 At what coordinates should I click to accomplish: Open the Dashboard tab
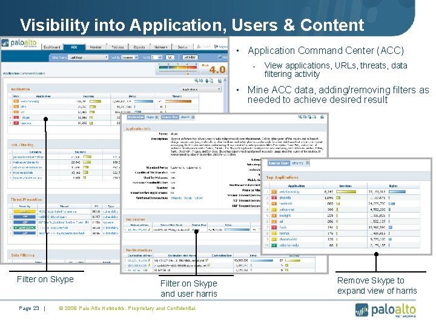click(x=51, y=47)
